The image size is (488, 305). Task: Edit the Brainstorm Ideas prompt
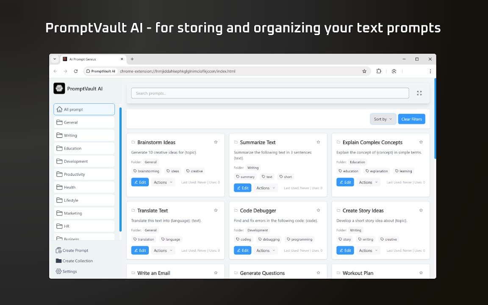click(x=140, y=183)
